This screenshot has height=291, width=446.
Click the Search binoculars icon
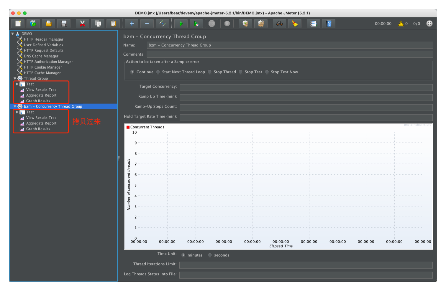pos(279,24)
